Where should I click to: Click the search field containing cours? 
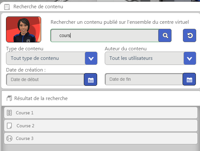pos(105,35)
